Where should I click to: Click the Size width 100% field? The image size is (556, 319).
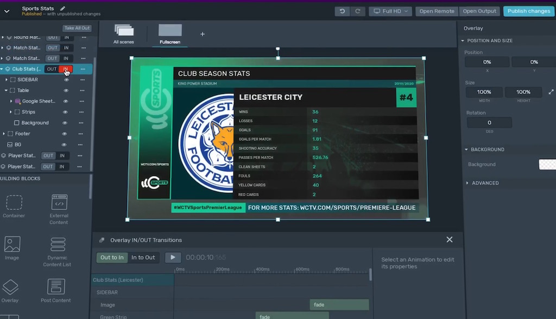point(484,92)
